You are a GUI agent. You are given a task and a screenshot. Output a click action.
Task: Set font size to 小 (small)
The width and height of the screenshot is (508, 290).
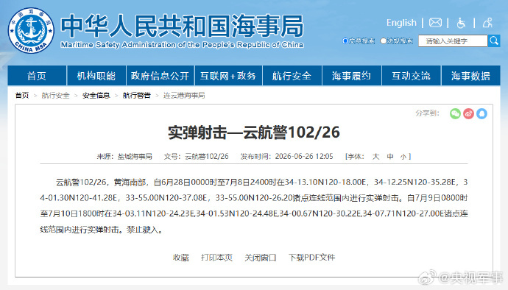(403, 157)
